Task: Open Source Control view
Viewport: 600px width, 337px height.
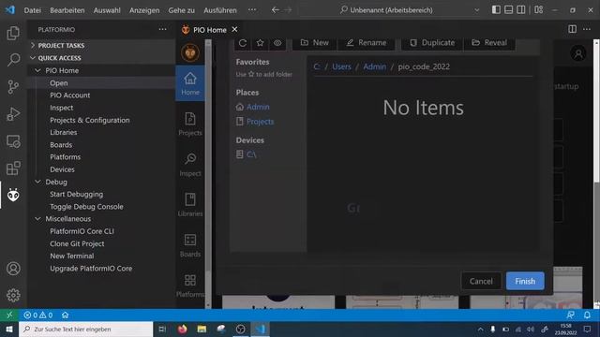Action: (13, 87)
